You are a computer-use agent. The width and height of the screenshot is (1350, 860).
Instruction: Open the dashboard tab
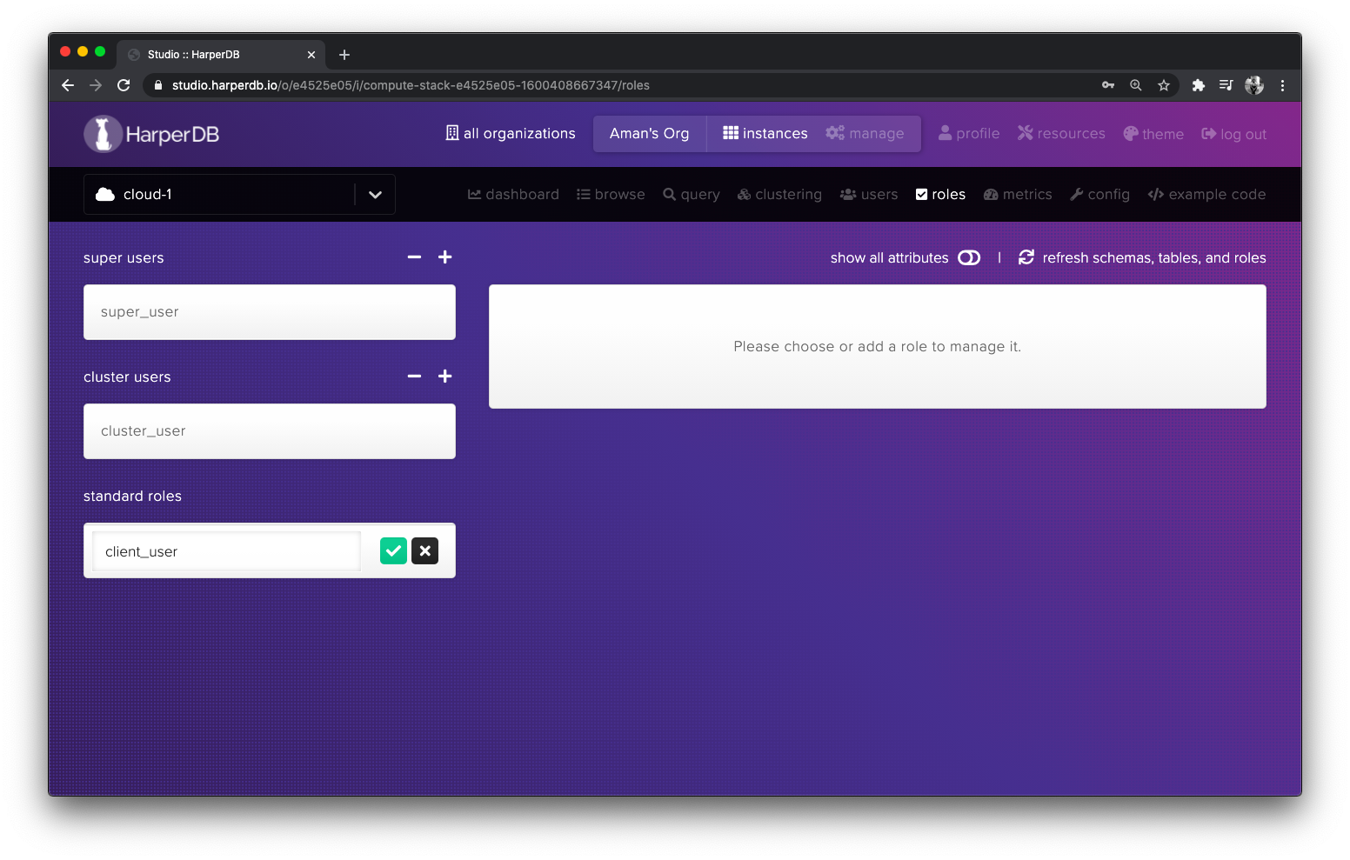(x=513, y=195)
